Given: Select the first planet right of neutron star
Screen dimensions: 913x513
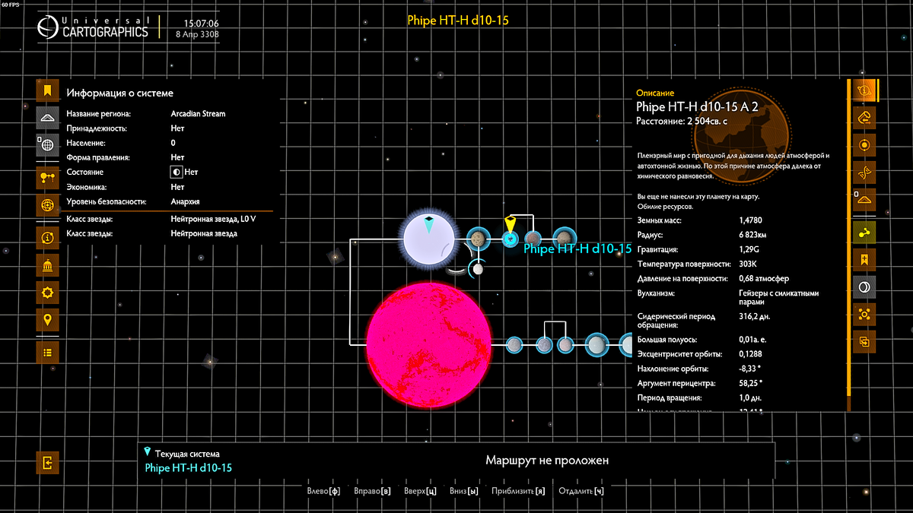Looking at the screenshot, I should click(477, 239).
